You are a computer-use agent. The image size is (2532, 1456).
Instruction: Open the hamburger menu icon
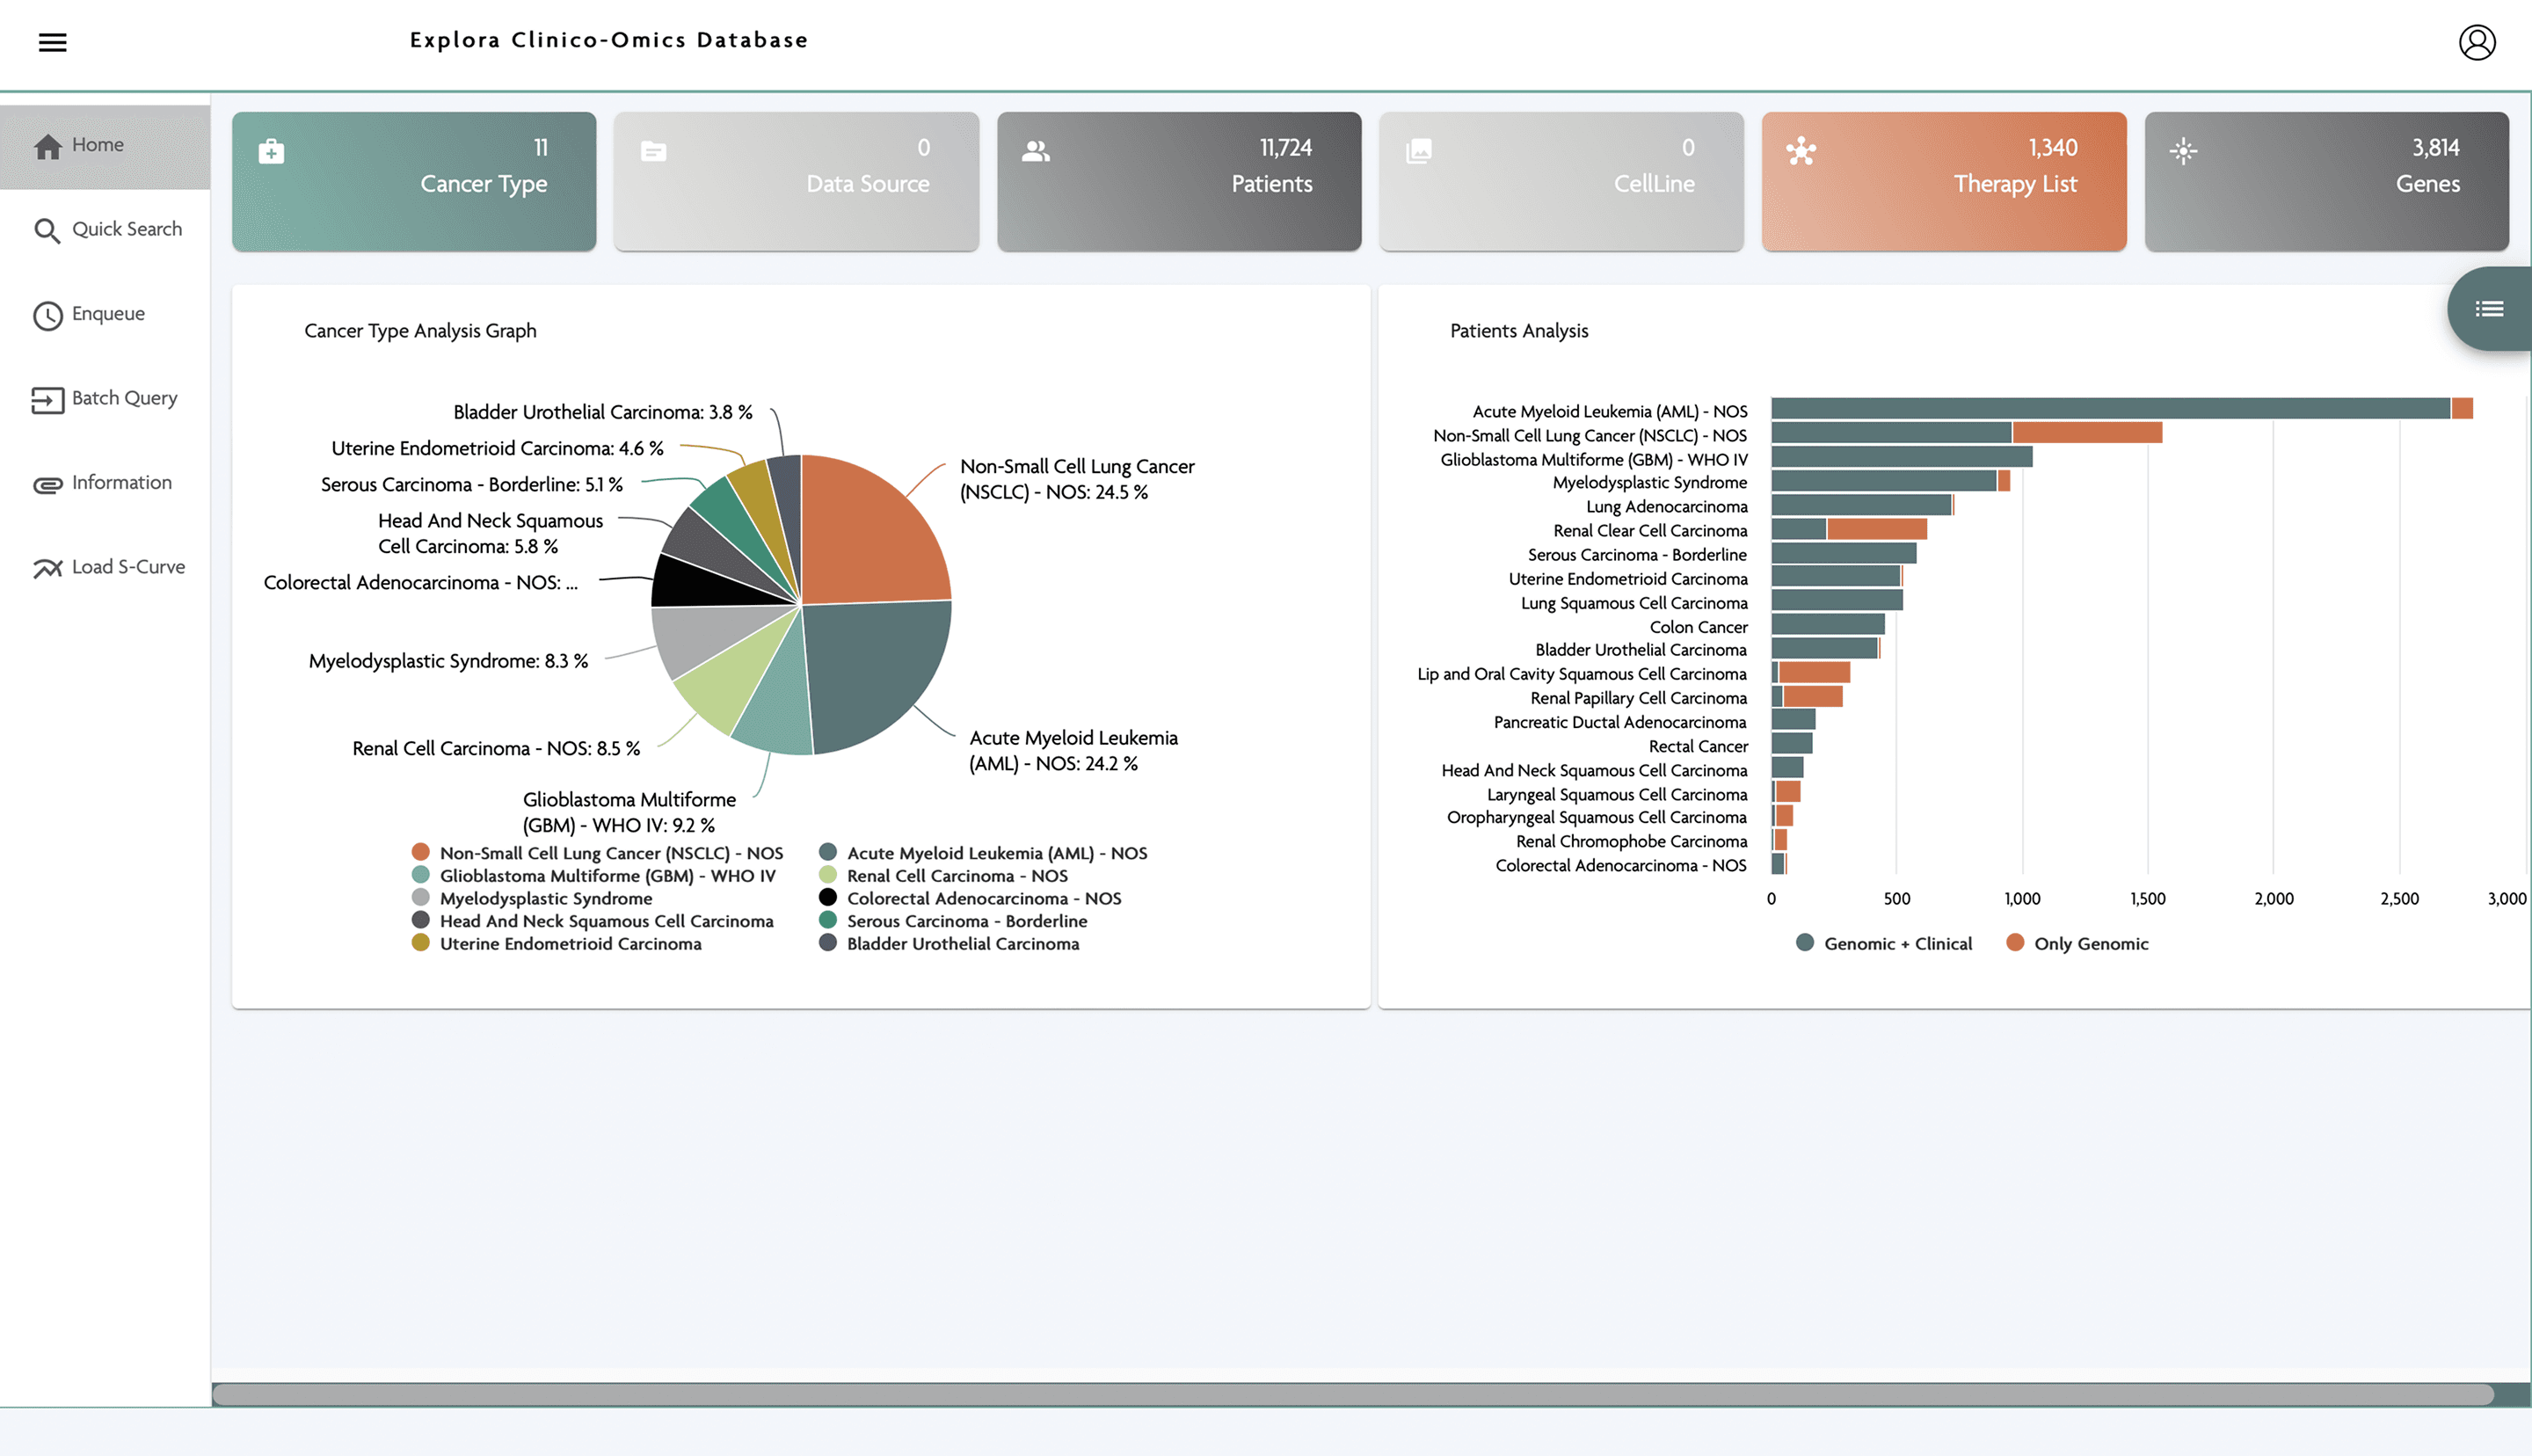(x=52, y=42)
